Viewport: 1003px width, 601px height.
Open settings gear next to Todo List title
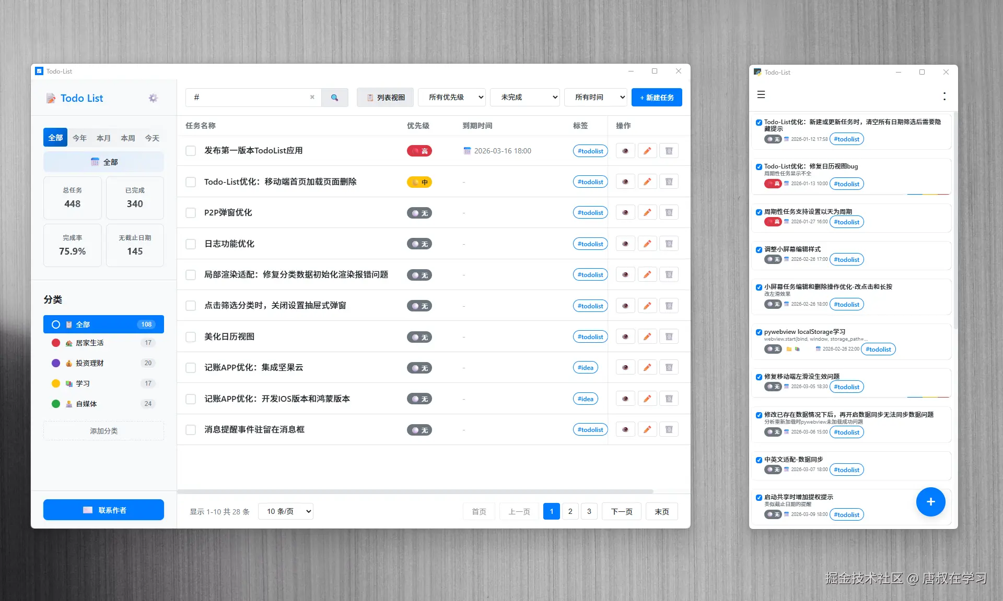tap(153, 98)
